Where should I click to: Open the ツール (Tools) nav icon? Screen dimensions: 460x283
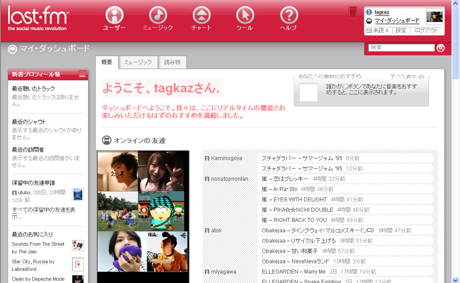click(245, 15)
